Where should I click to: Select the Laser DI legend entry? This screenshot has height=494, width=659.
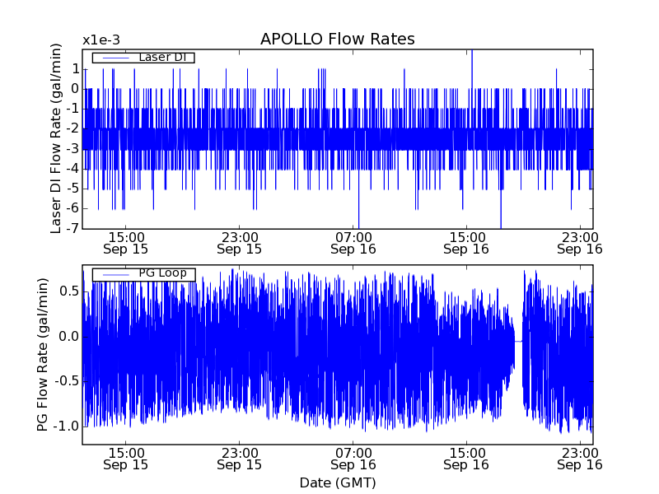pyautogui.click(x=143, y=58)
